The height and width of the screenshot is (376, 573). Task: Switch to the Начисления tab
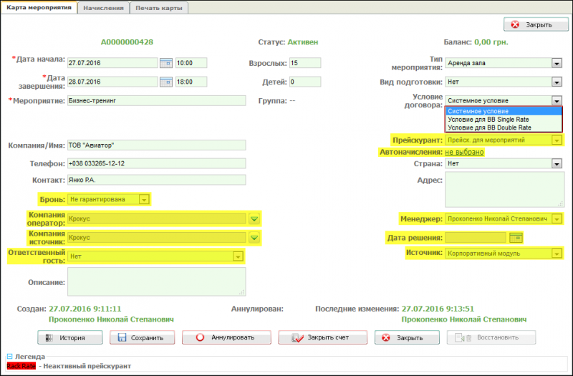[103, 8]
